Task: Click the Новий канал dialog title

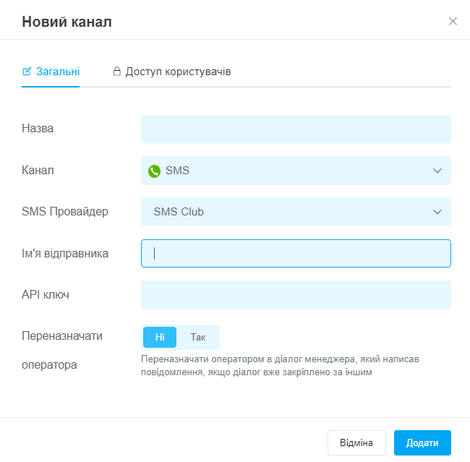Action: 67,22
